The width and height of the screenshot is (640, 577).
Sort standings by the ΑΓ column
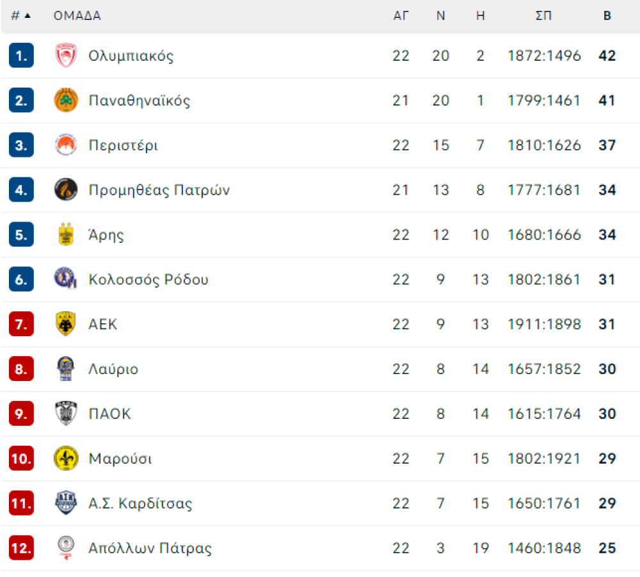pos(401,15)
